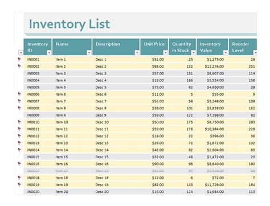
Task: Select the $1,984.00 inventory value
Action: point(215,192)
